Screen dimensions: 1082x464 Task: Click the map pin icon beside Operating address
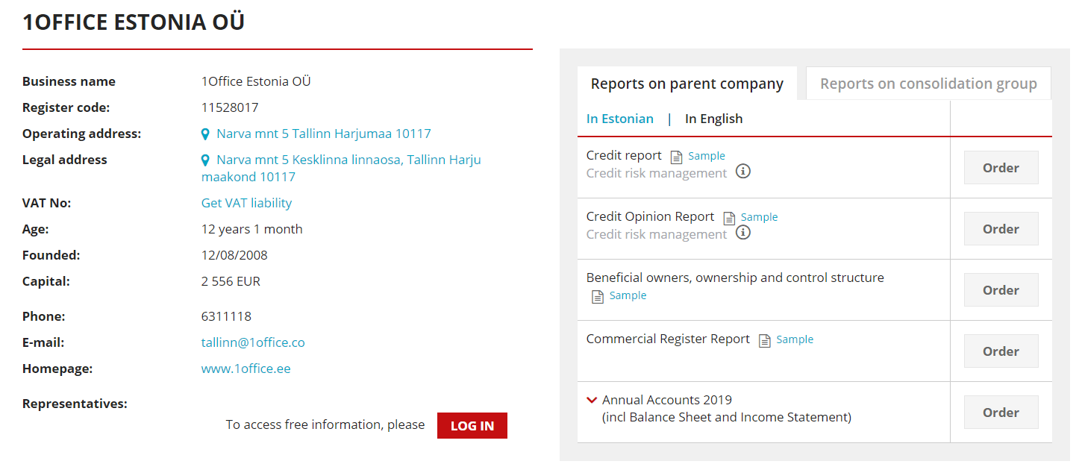pos(206,134)
